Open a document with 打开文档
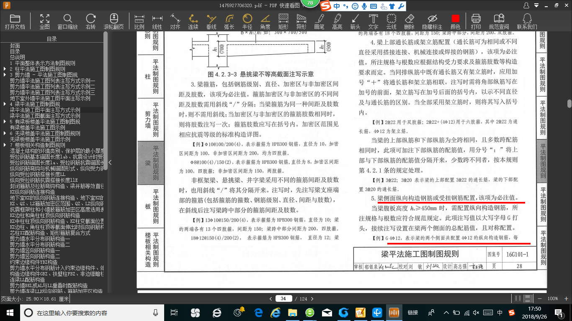Viewport: 572px width, 321px height. [15, 21]
